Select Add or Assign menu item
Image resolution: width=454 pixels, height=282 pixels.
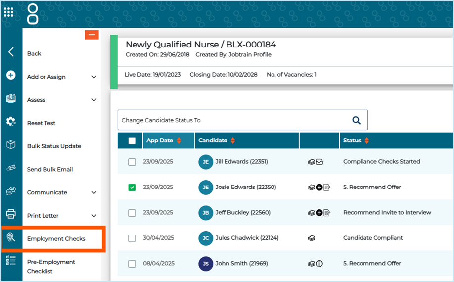[x=46, y=77]
